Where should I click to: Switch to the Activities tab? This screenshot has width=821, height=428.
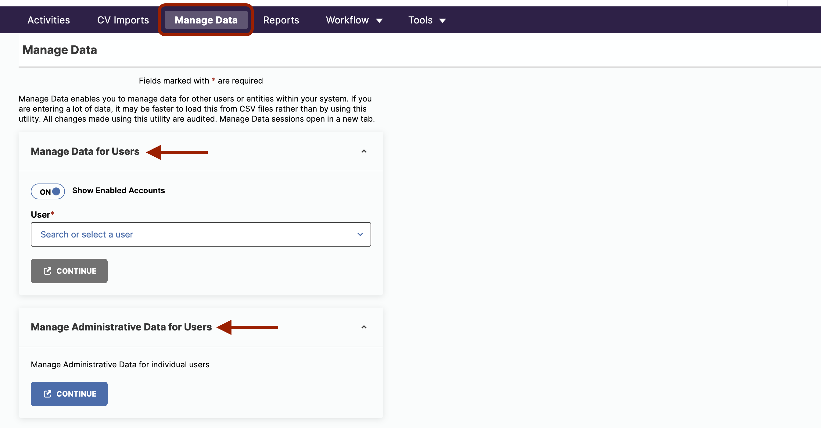[48, 20]
